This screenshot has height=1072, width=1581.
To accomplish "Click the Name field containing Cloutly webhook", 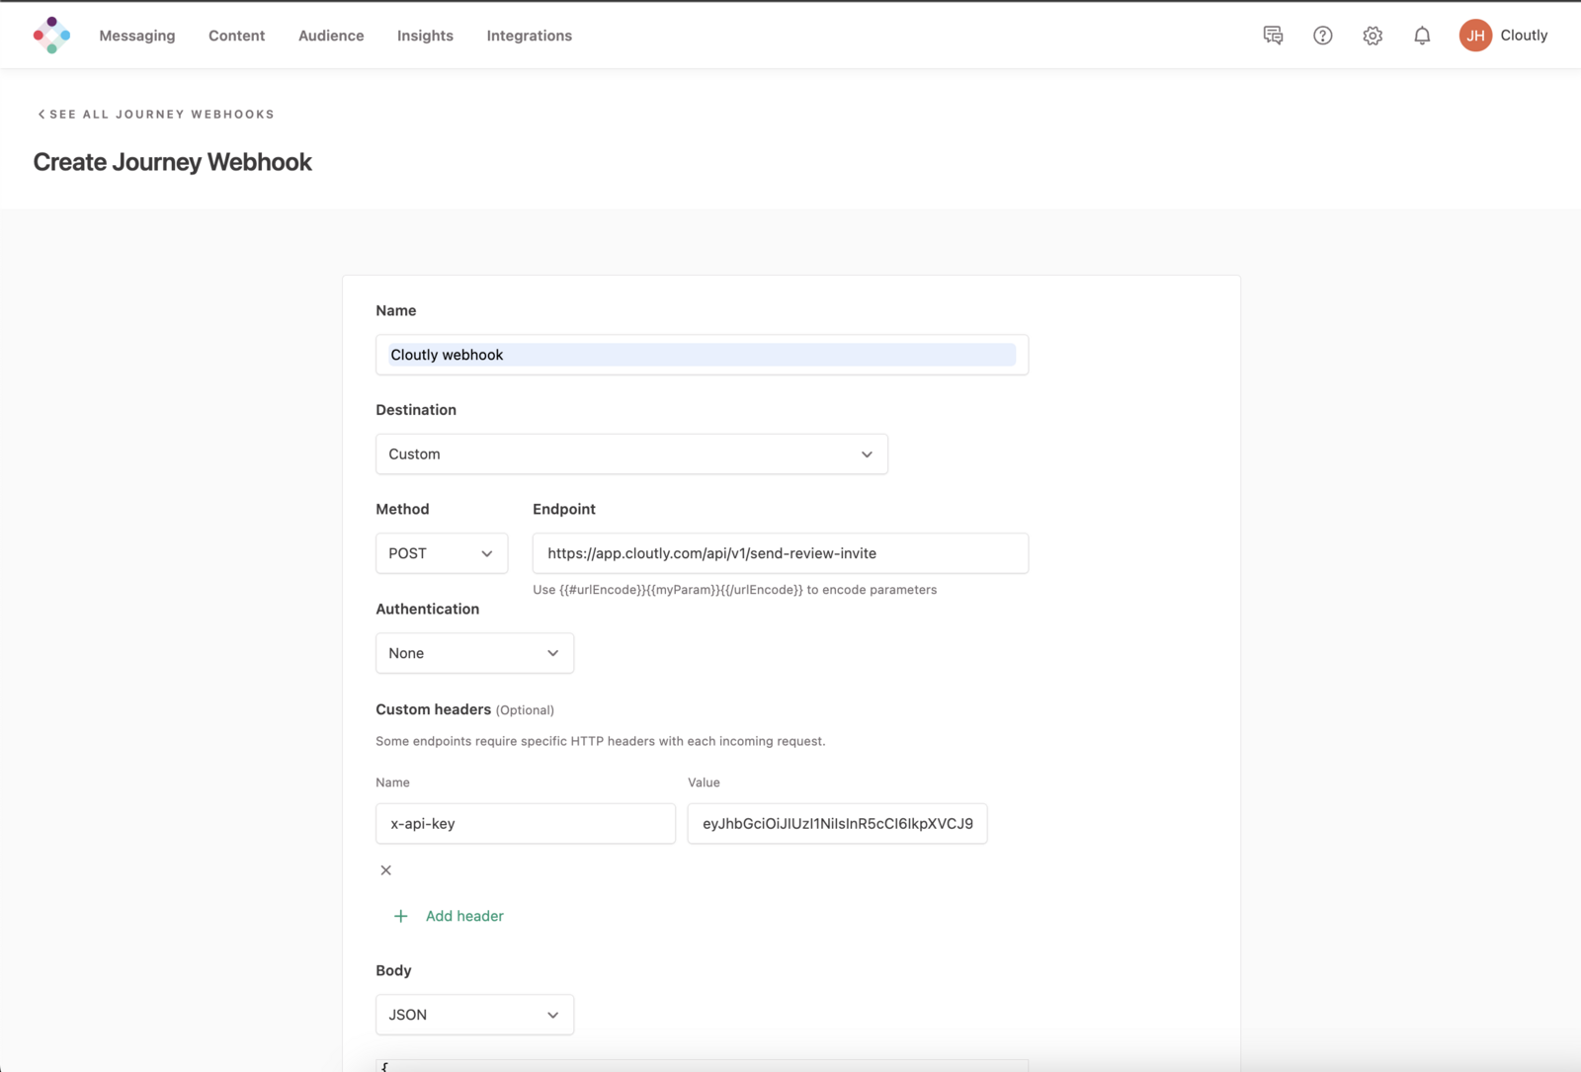I will pos(702,354).
